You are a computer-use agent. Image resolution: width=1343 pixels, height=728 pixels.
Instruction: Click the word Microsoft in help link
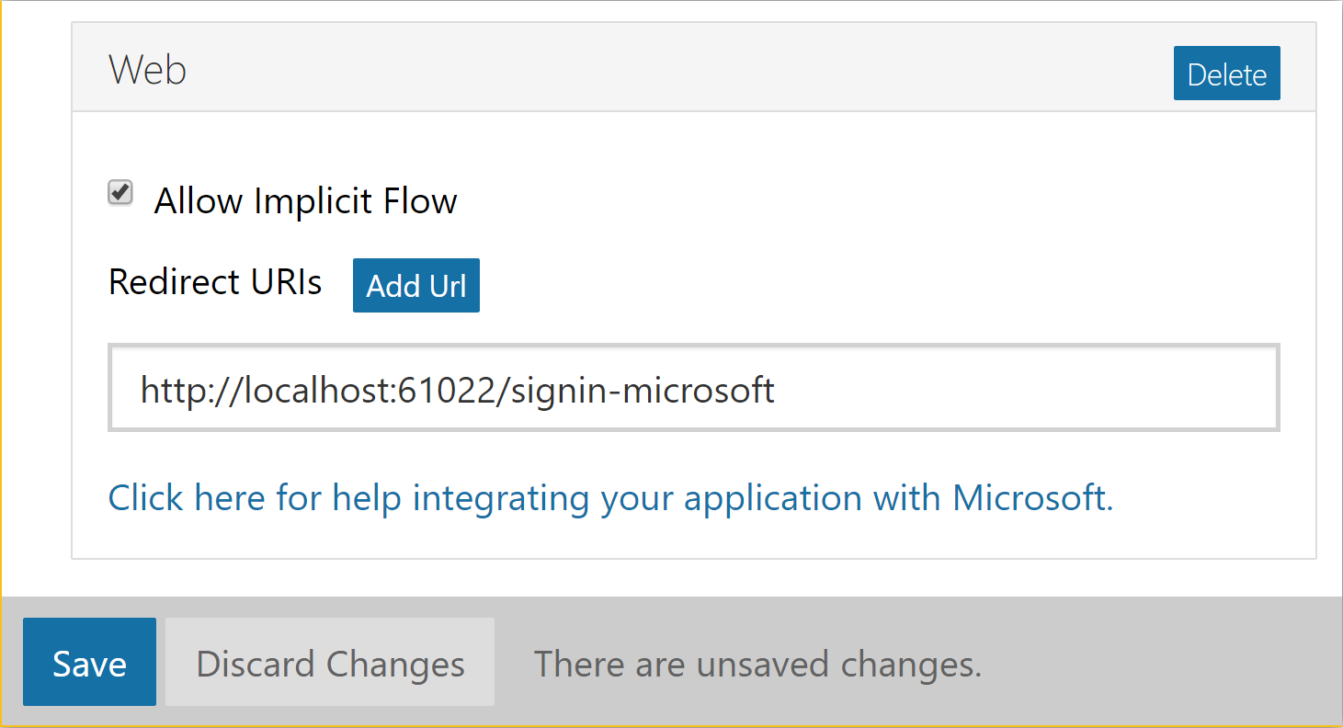point(1033,497)
